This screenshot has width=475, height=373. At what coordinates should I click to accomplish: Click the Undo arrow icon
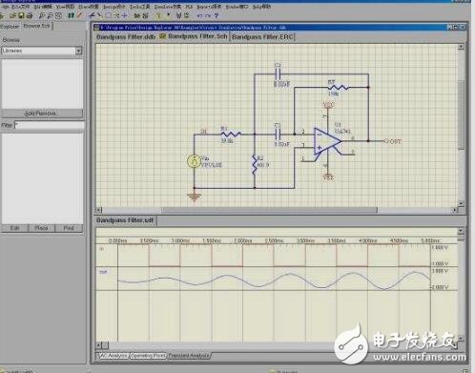point(199,15)
